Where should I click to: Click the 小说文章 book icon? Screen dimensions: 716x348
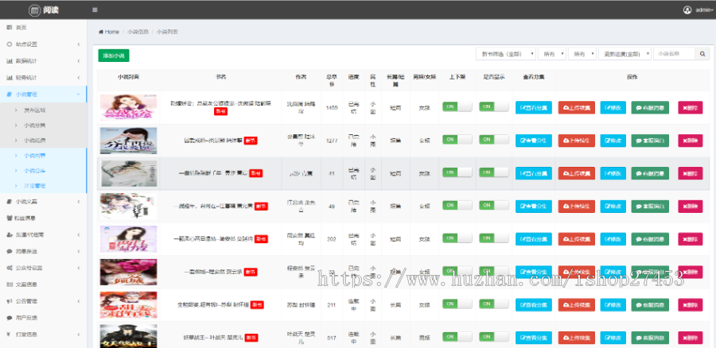tap(9, 201)
